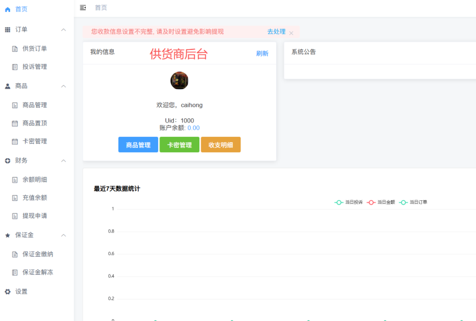This screenshot has width=476, height=321.
Task: Click the document icon next to 供货订单
Action: pyautogui.click(x=14, y=49)
